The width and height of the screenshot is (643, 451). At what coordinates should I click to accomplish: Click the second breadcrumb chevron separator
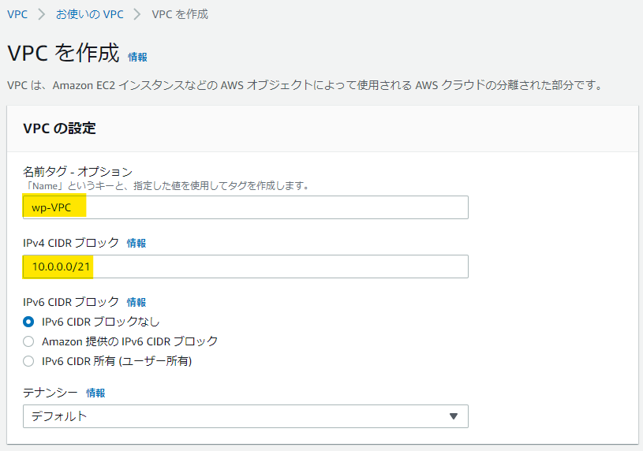pos(137,14)
